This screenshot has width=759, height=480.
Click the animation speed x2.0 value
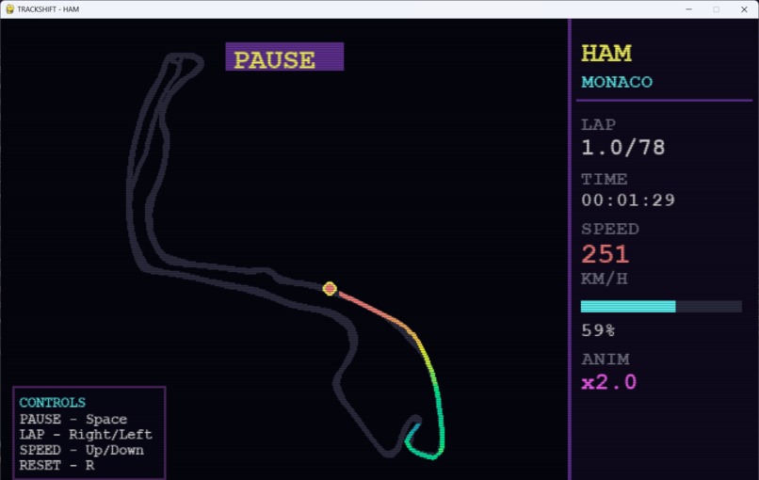pyautogui.click(x=609, y=382)
